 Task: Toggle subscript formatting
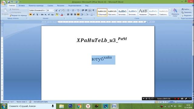[x=45, y=15]
